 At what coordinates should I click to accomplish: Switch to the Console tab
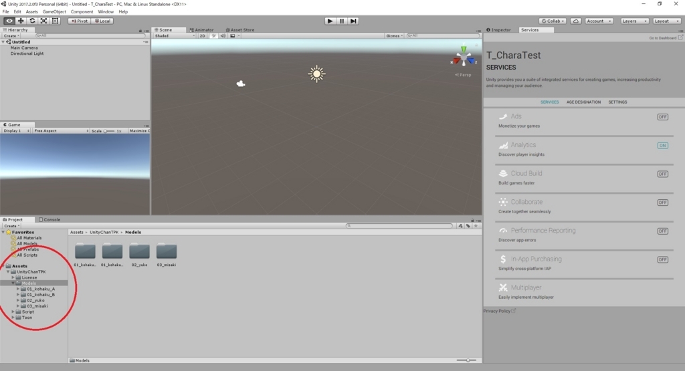50,219
